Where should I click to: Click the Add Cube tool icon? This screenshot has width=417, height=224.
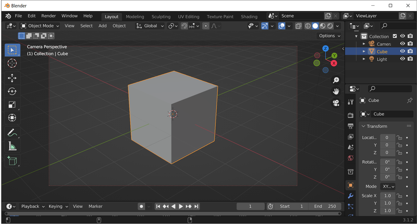[12, 161]
